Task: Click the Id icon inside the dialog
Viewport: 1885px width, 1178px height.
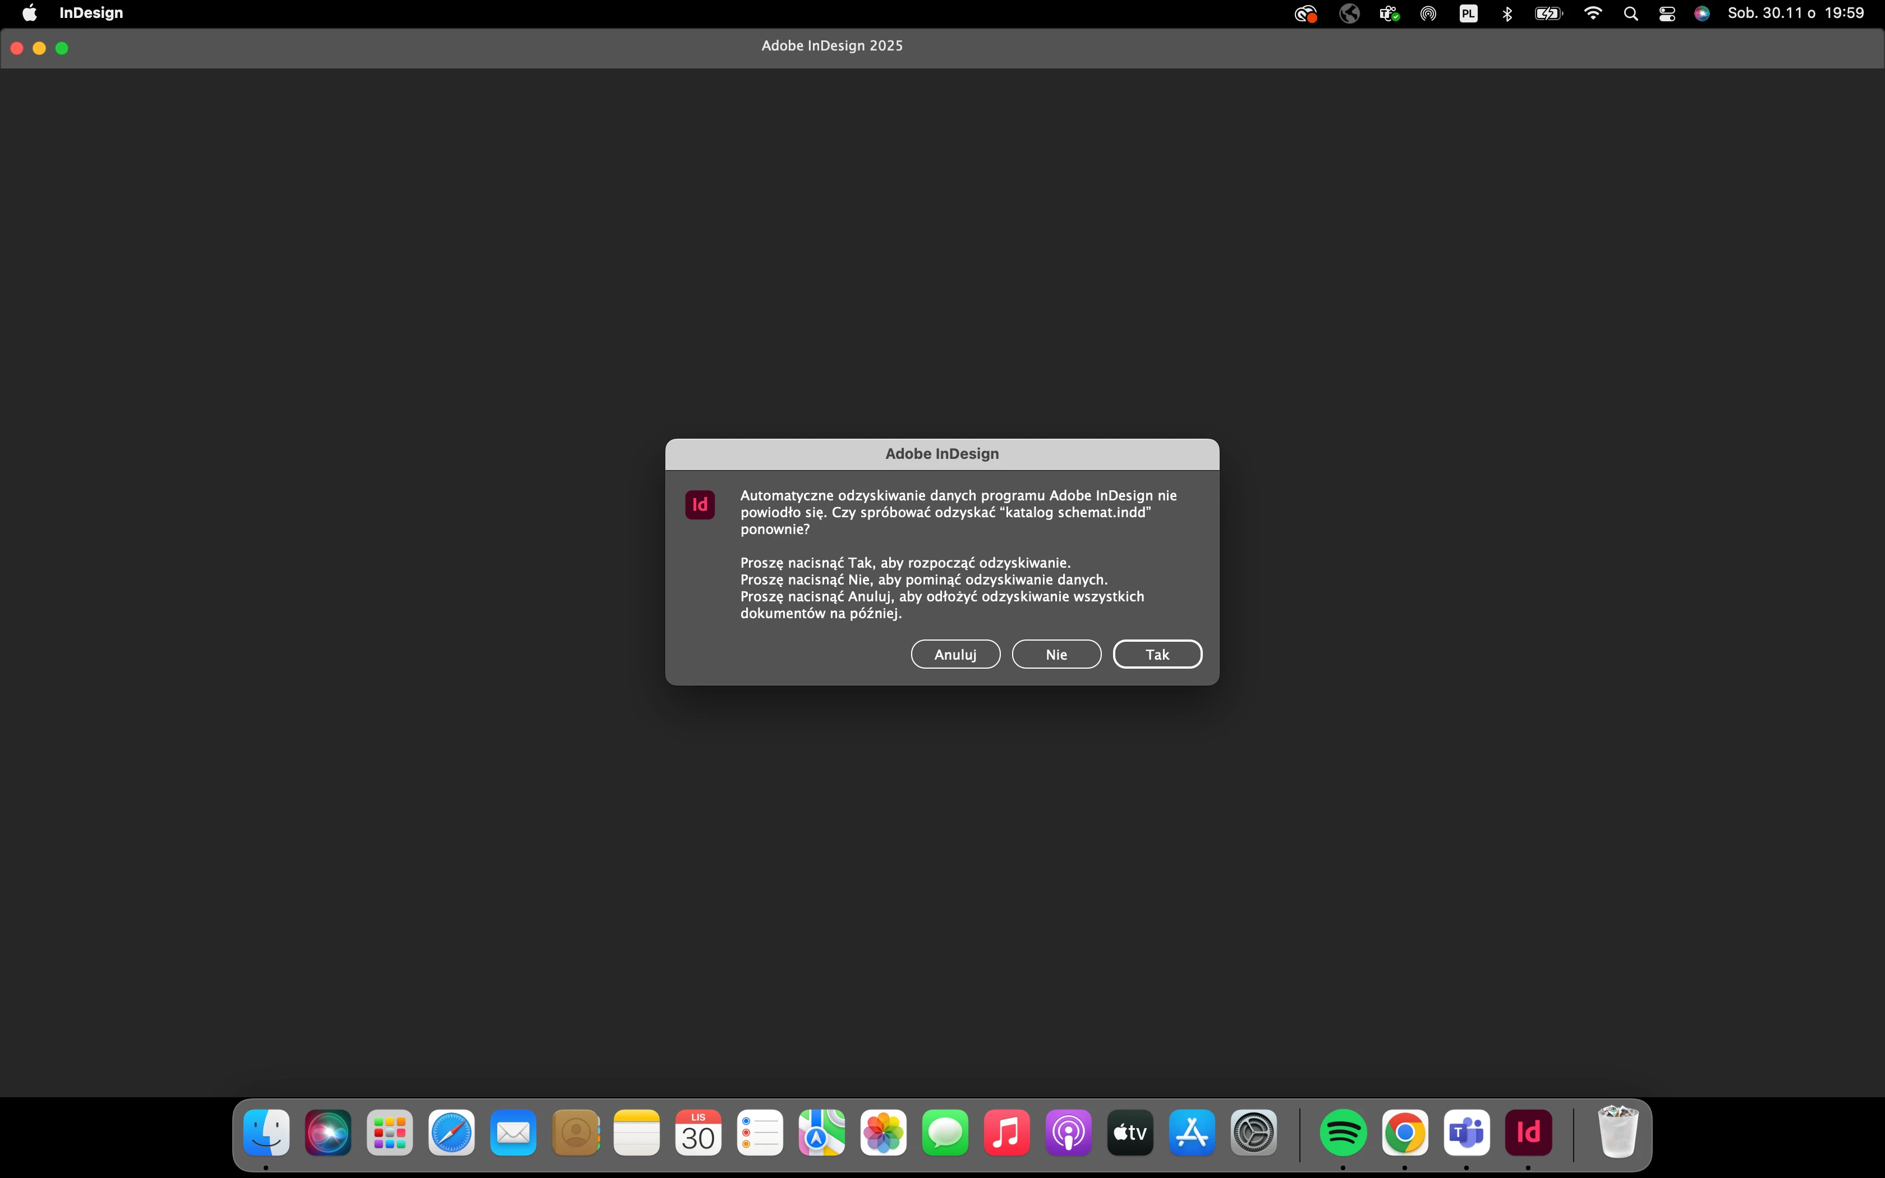Action: click(x=700, y=505)
